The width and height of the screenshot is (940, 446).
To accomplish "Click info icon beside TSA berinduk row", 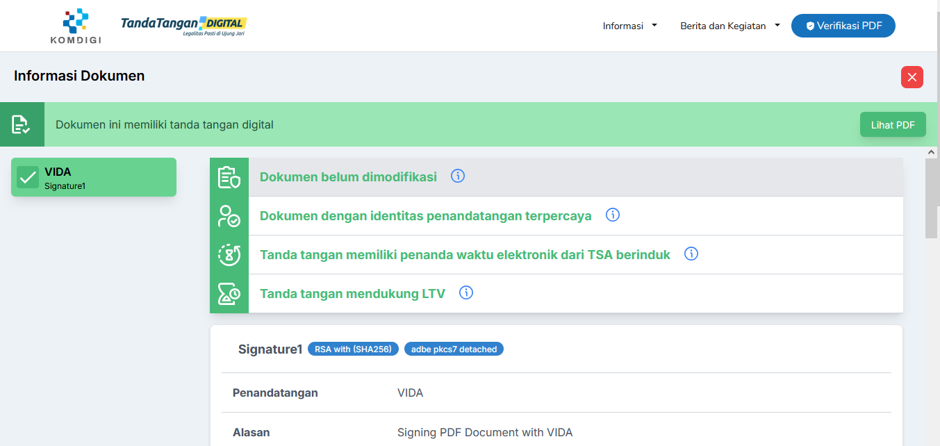I will pos(691,254).
